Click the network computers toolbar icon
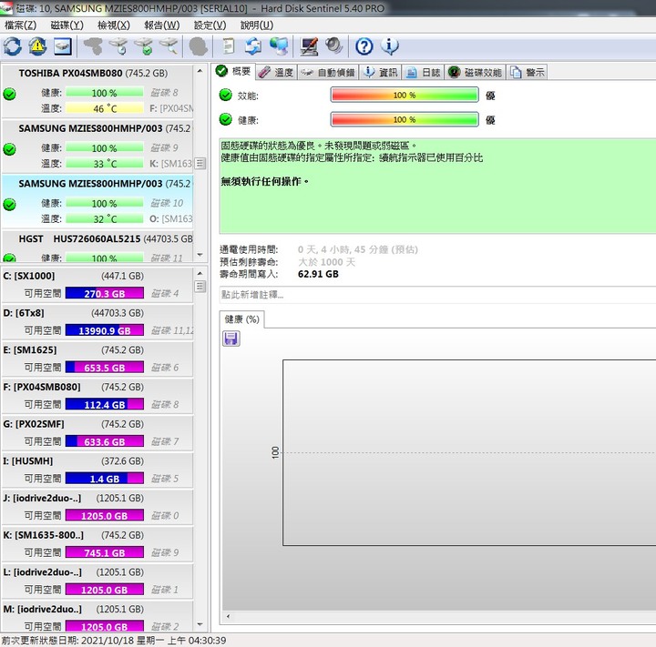Viewport: 656px width, 647px height. tap(279, 46)
